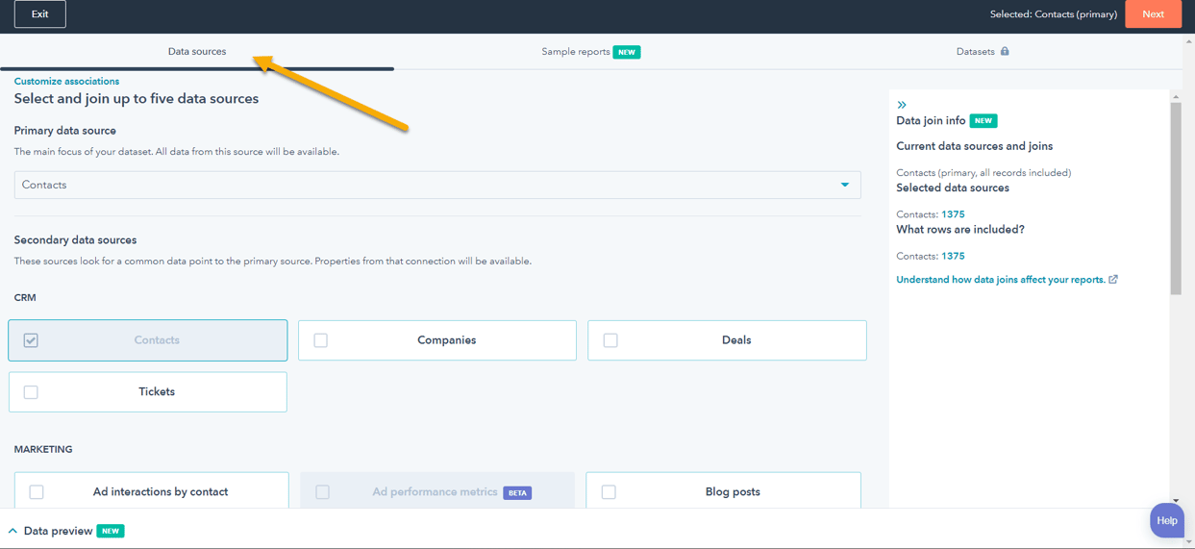
Task: Click external link icon after data joins link
Action: tap(1113, 280)
